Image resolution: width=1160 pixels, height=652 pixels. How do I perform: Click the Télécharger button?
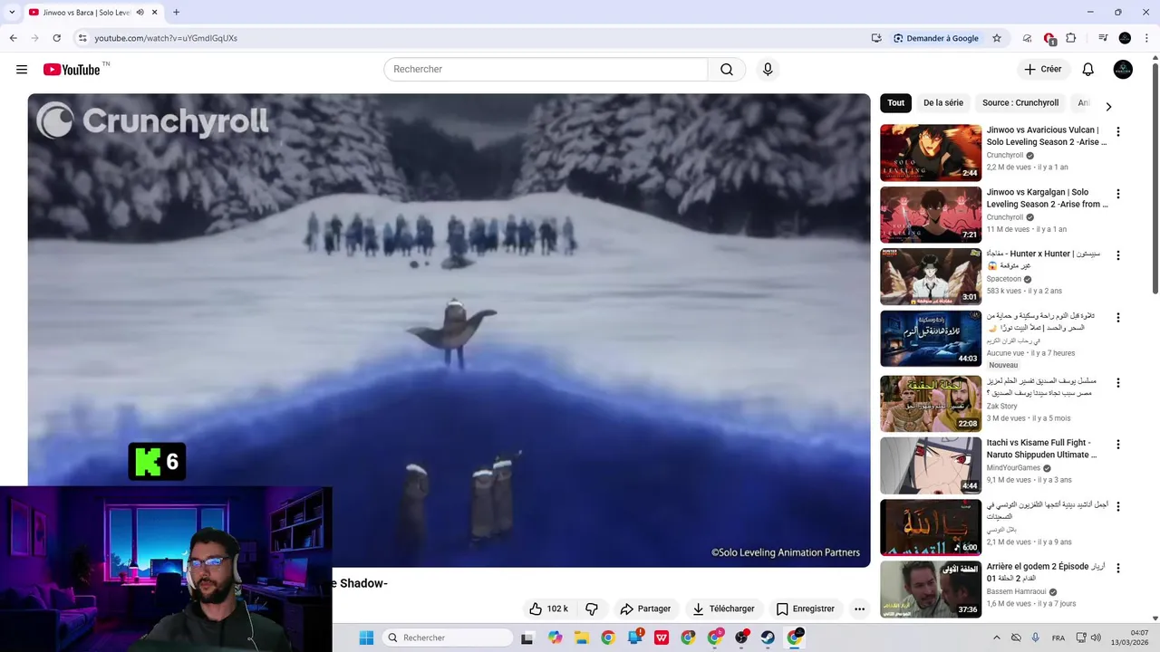click(723, 609)
